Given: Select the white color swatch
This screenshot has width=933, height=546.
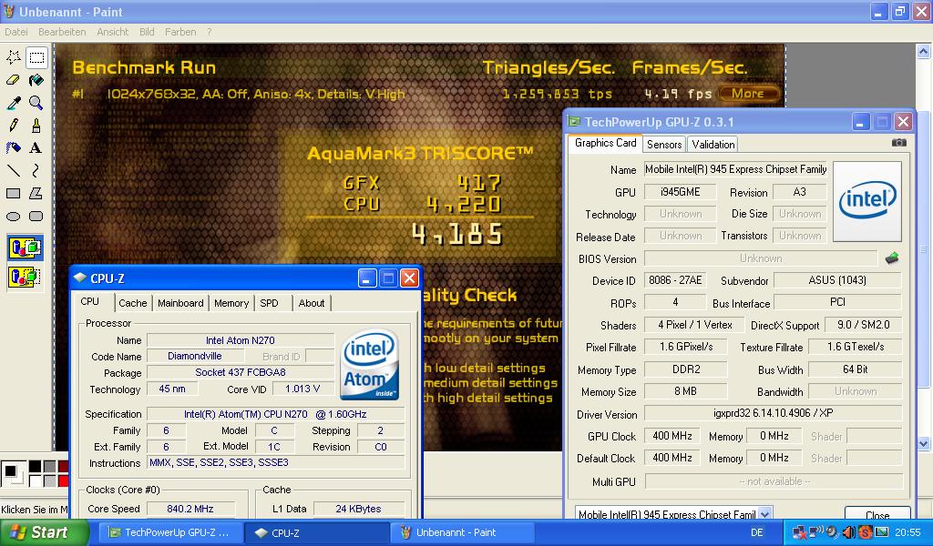Looking at the screenshot, I should (36, 480).
